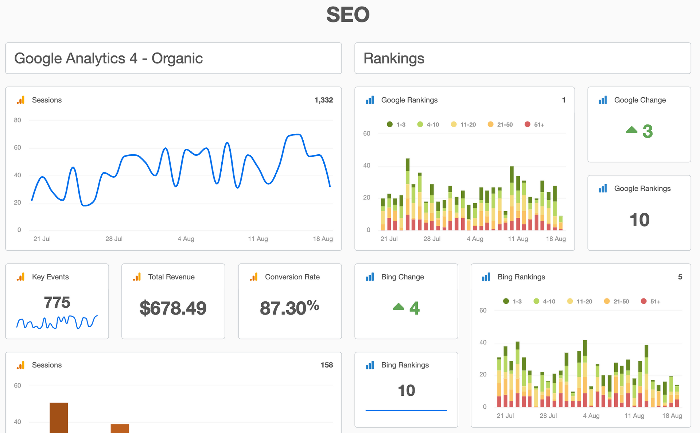Toggle the 11-20 legend series in the Bing Rankings chart

[580, 302]
